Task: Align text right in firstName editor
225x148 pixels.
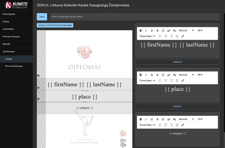Action: [171, 36]
